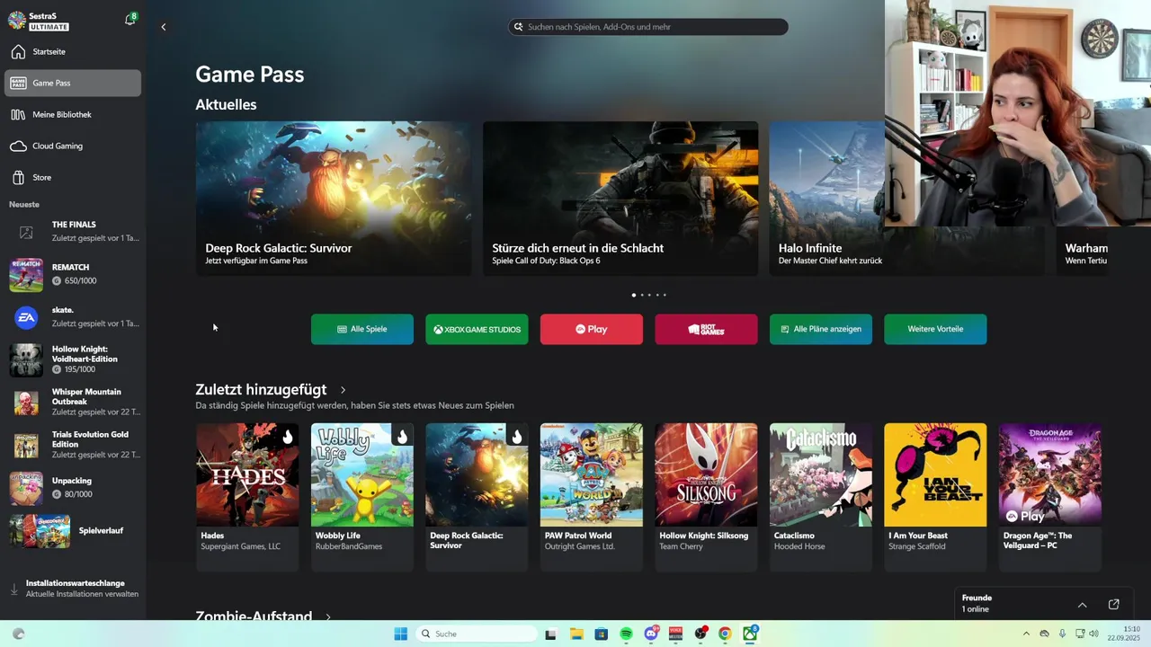Viewport: 1151px width, 647px height.
Task: Click the Weitere Vorteile button
Action: [x=935, y=329]
